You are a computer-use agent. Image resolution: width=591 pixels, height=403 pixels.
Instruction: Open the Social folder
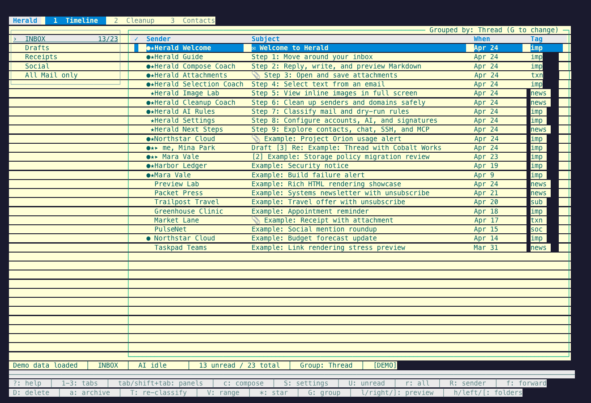pos(37,66)
